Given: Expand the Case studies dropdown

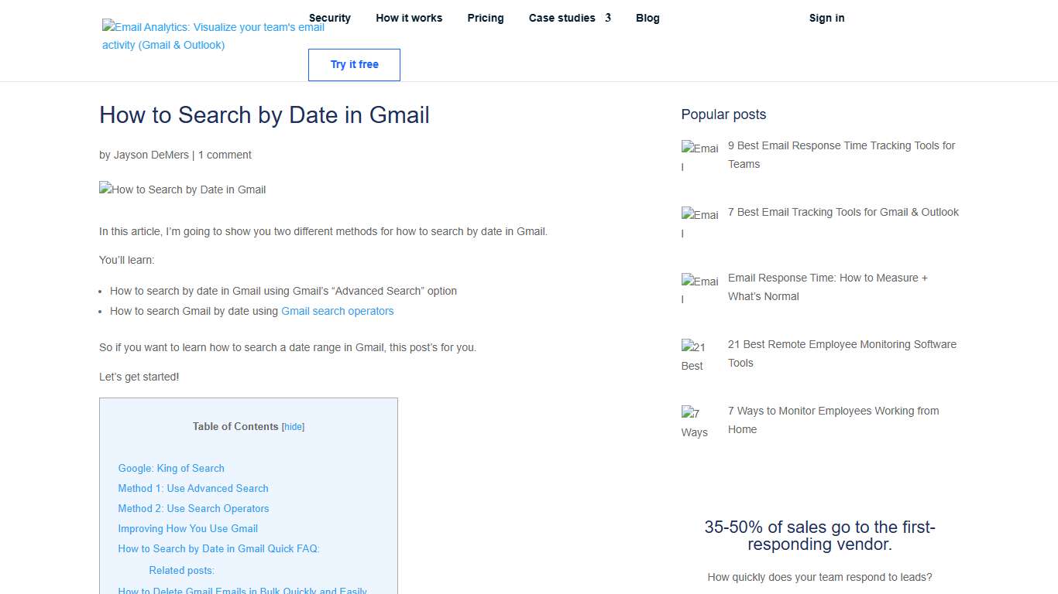Looking at the screenshot, I should [x=562, y=18].
